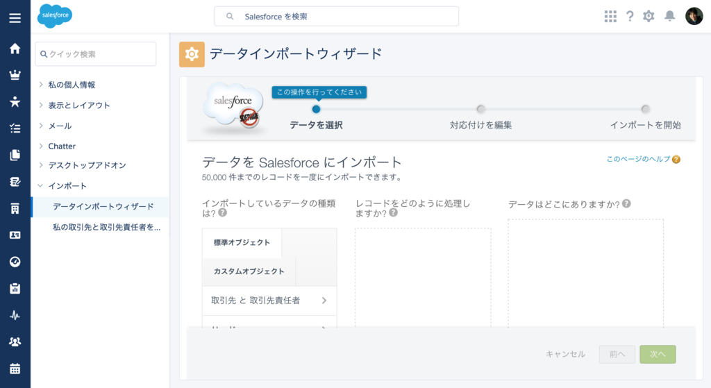711x388 pixels.
Task: Expand 表示とレイアウト section
Action: (x=41, y=105)
